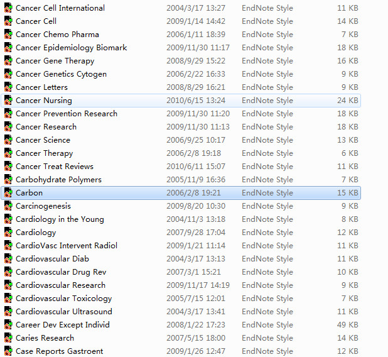This screenshot has height=357, width=388.
Task: Click the date 2010/6/15 13:24
Action: (x=196, y=101)
